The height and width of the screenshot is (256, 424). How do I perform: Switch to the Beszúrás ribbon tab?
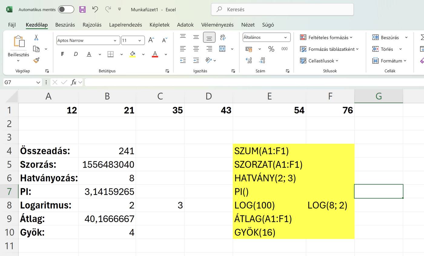click(x=65, y=25)
